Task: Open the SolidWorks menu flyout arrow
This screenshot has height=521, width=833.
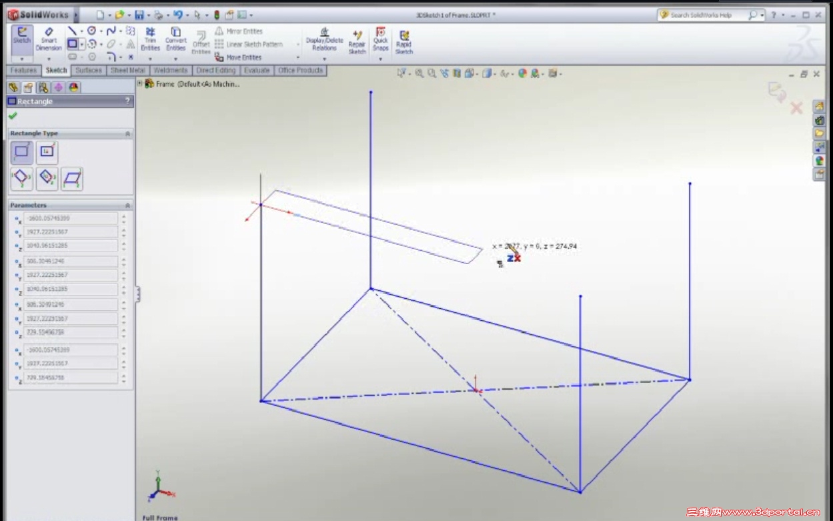Action: (76, 15)
